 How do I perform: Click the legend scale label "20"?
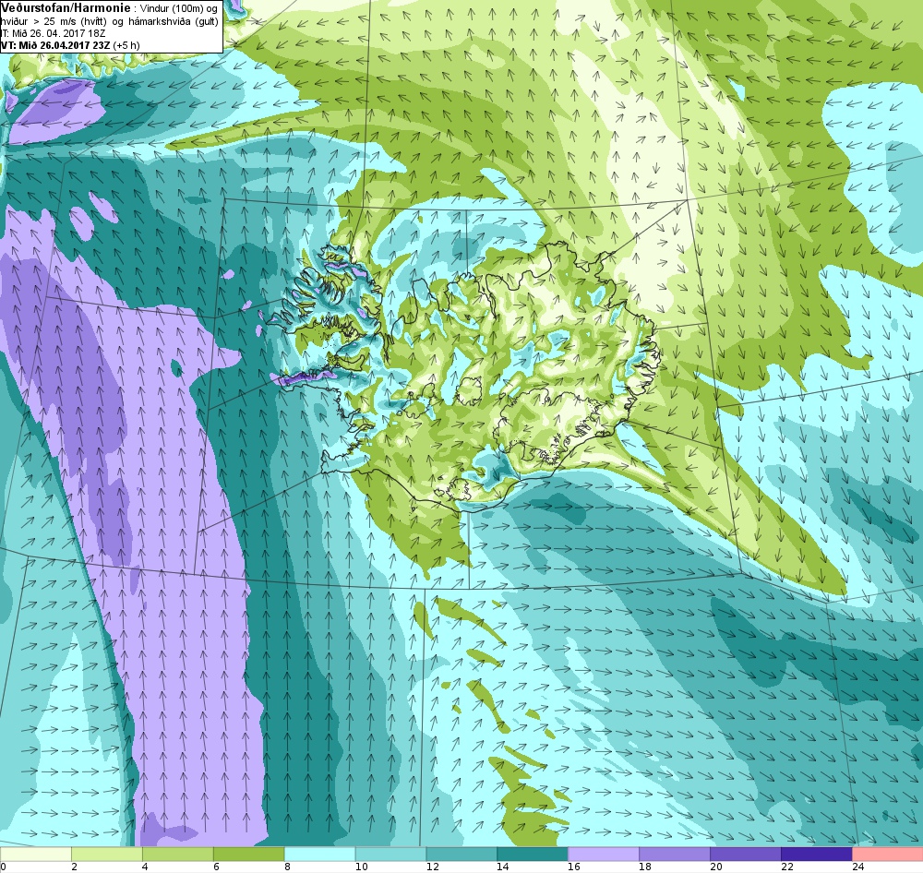716,867
